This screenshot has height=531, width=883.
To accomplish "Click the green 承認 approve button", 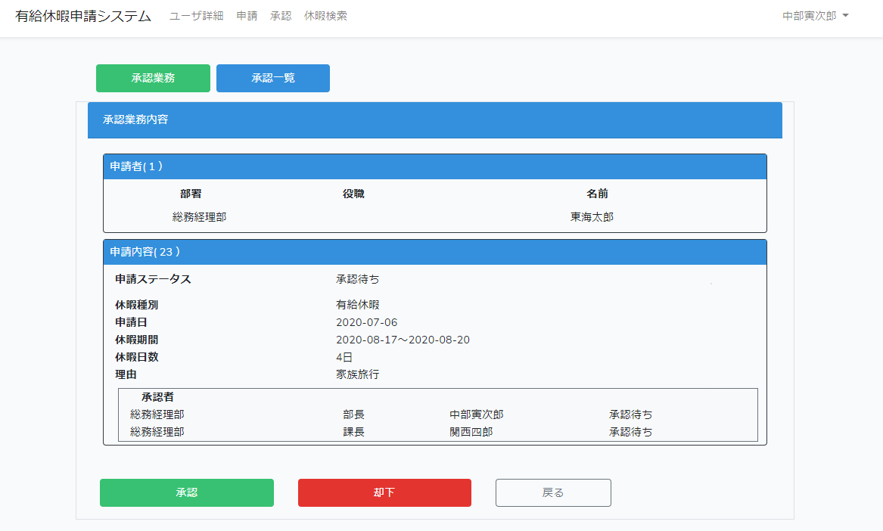I will [187, 492].
